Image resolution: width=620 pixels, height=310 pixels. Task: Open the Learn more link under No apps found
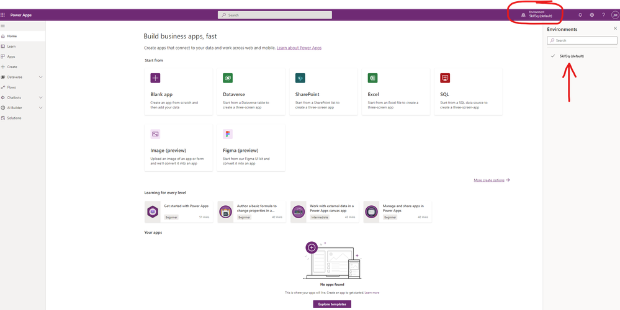point(372,293)
